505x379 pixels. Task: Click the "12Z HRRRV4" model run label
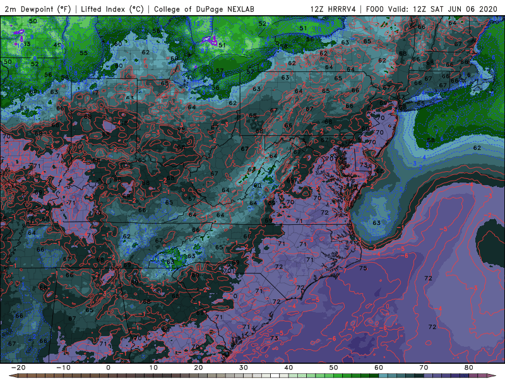pos(333,9)
